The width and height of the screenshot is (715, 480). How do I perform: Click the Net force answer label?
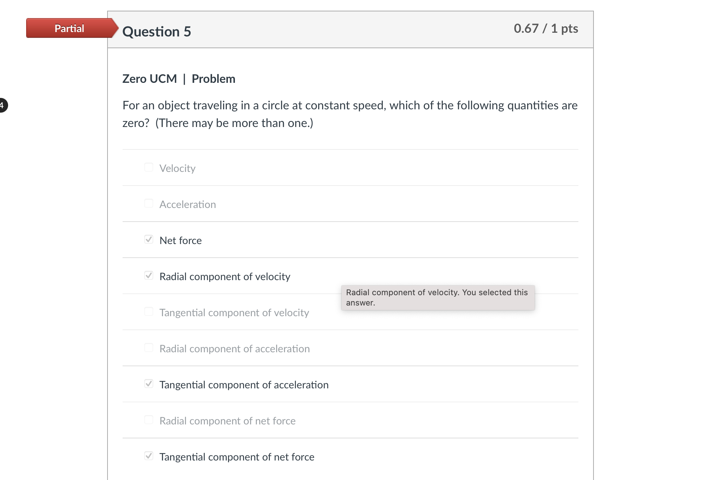click(180, 240)
